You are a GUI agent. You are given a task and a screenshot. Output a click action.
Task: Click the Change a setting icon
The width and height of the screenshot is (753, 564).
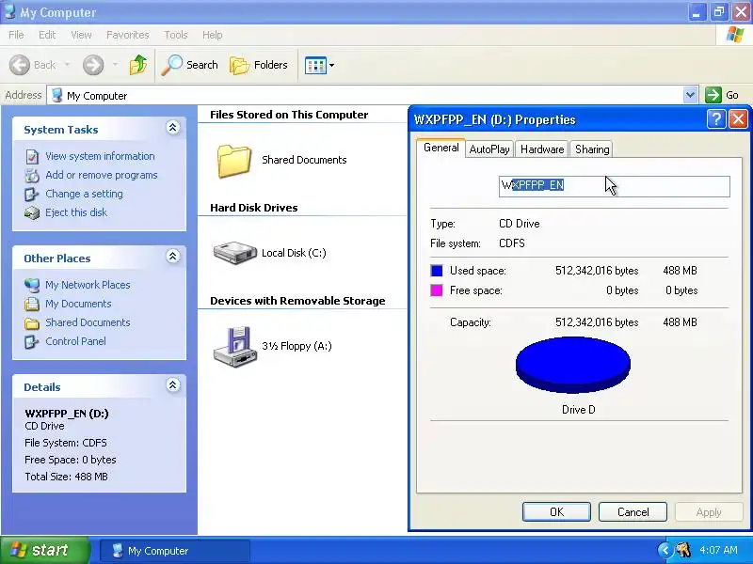coord(32,195)
